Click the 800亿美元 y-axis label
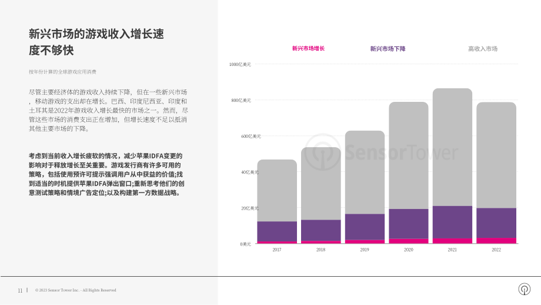The image size is (541, 305). tap(241, 100)
